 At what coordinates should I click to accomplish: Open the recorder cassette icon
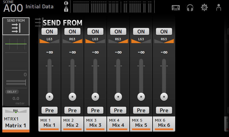176,8
